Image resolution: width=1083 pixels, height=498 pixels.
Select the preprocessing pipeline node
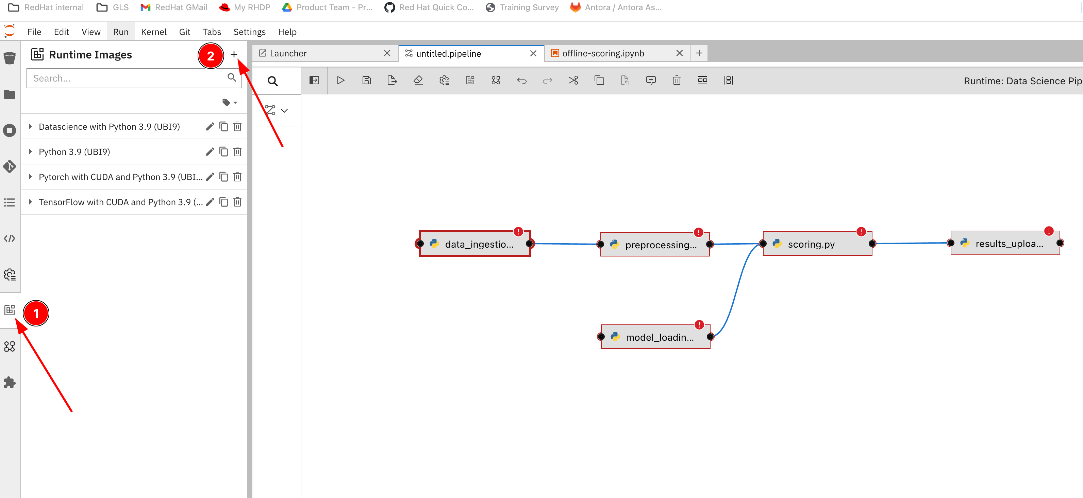point(655,244)
